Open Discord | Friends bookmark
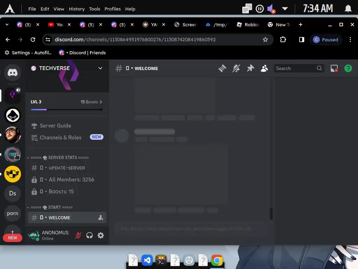 (x=82, y=53)
